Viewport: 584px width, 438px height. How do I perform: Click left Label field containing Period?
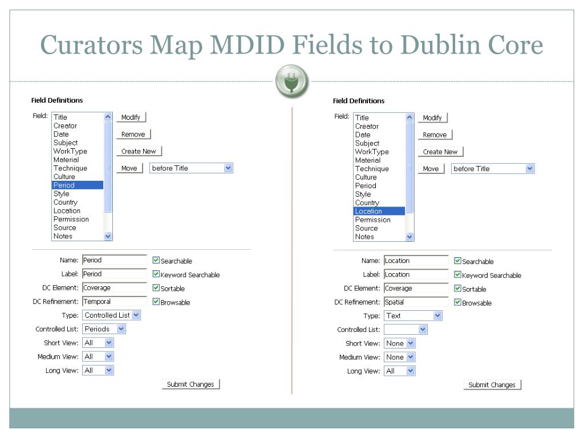point(115,274)
